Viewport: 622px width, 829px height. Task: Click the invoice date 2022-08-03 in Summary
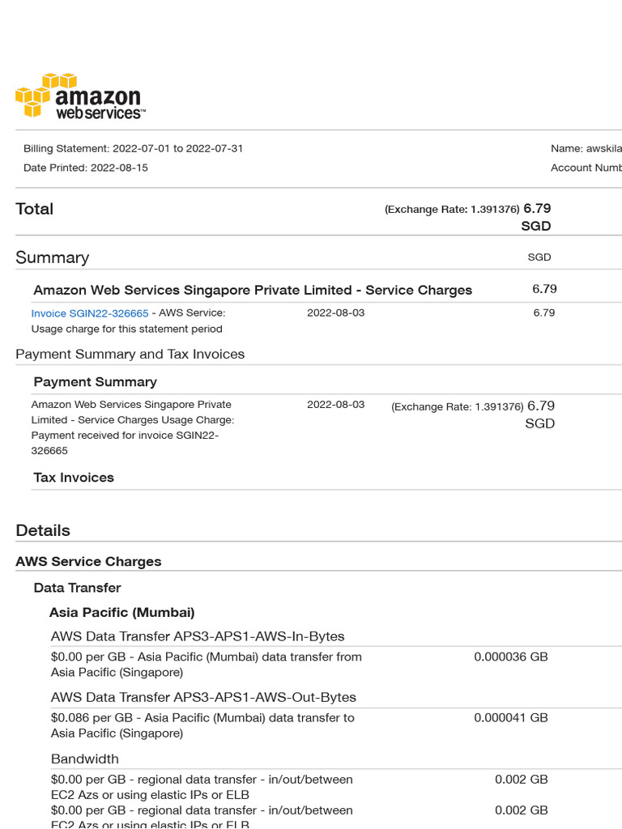tap(336, 313)
